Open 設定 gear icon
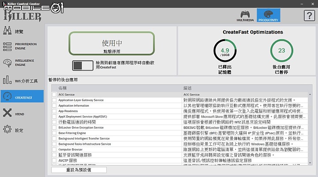 coord(8,129)
